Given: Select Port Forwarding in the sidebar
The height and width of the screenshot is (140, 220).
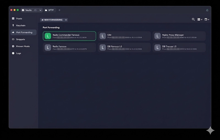Looking at the screenshot, I should (23, 32).
